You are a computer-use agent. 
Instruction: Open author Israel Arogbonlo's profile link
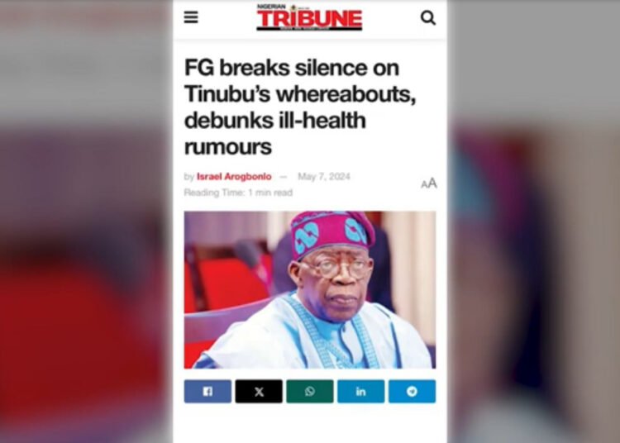click(x=234, y=176)
